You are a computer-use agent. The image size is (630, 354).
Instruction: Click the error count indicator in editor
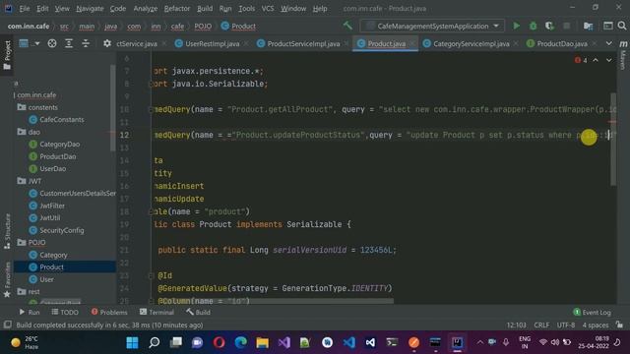click(x=581, y=60)
